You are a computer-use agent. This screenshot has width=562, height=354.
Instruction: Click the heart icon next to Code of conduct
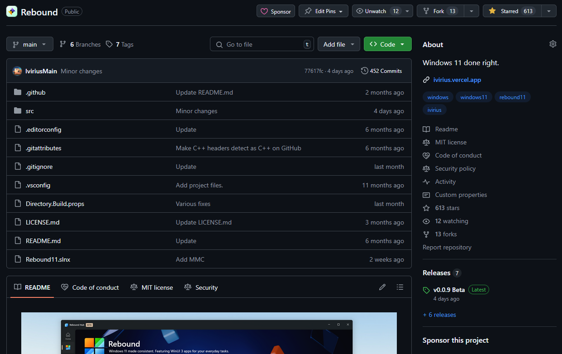click(x=426, y=155)
